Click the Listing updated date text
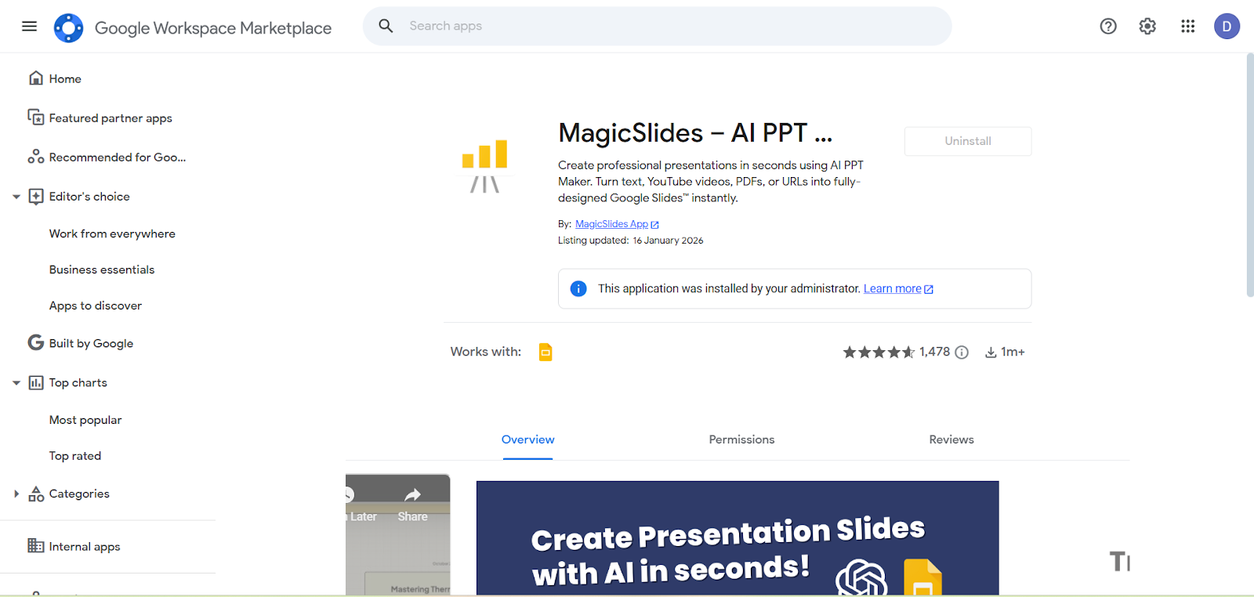This screenshot has height=597, width=1254. 630,241
